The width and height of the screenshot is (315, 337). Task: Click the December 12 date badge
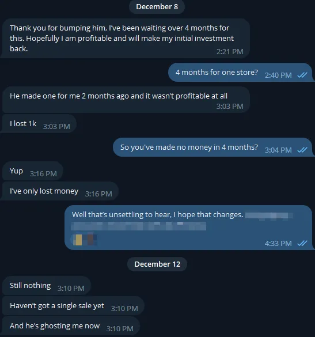click(157, 264)
